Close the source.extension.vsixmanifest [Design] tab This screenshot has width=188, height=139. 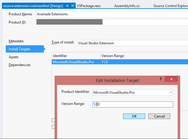pos(73,6)
